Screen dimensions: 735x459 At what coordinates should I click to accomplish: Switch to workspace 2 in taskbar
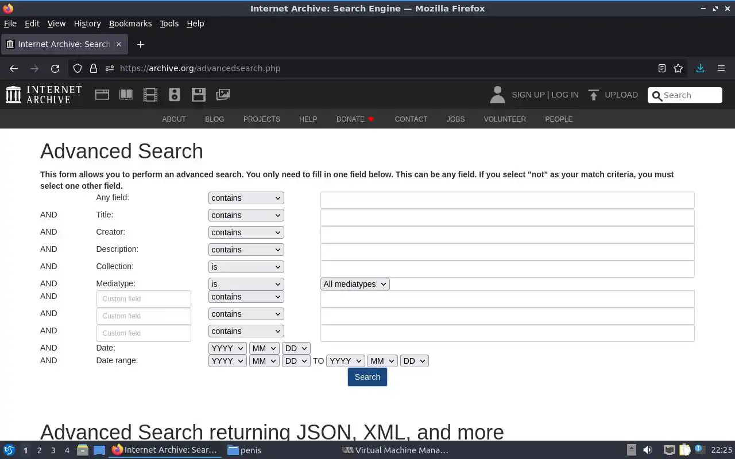39,450
